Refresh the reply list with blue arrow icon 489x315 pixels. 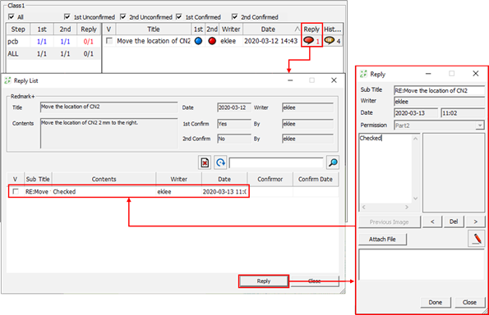pyautogui.click(x=220, y=162)
